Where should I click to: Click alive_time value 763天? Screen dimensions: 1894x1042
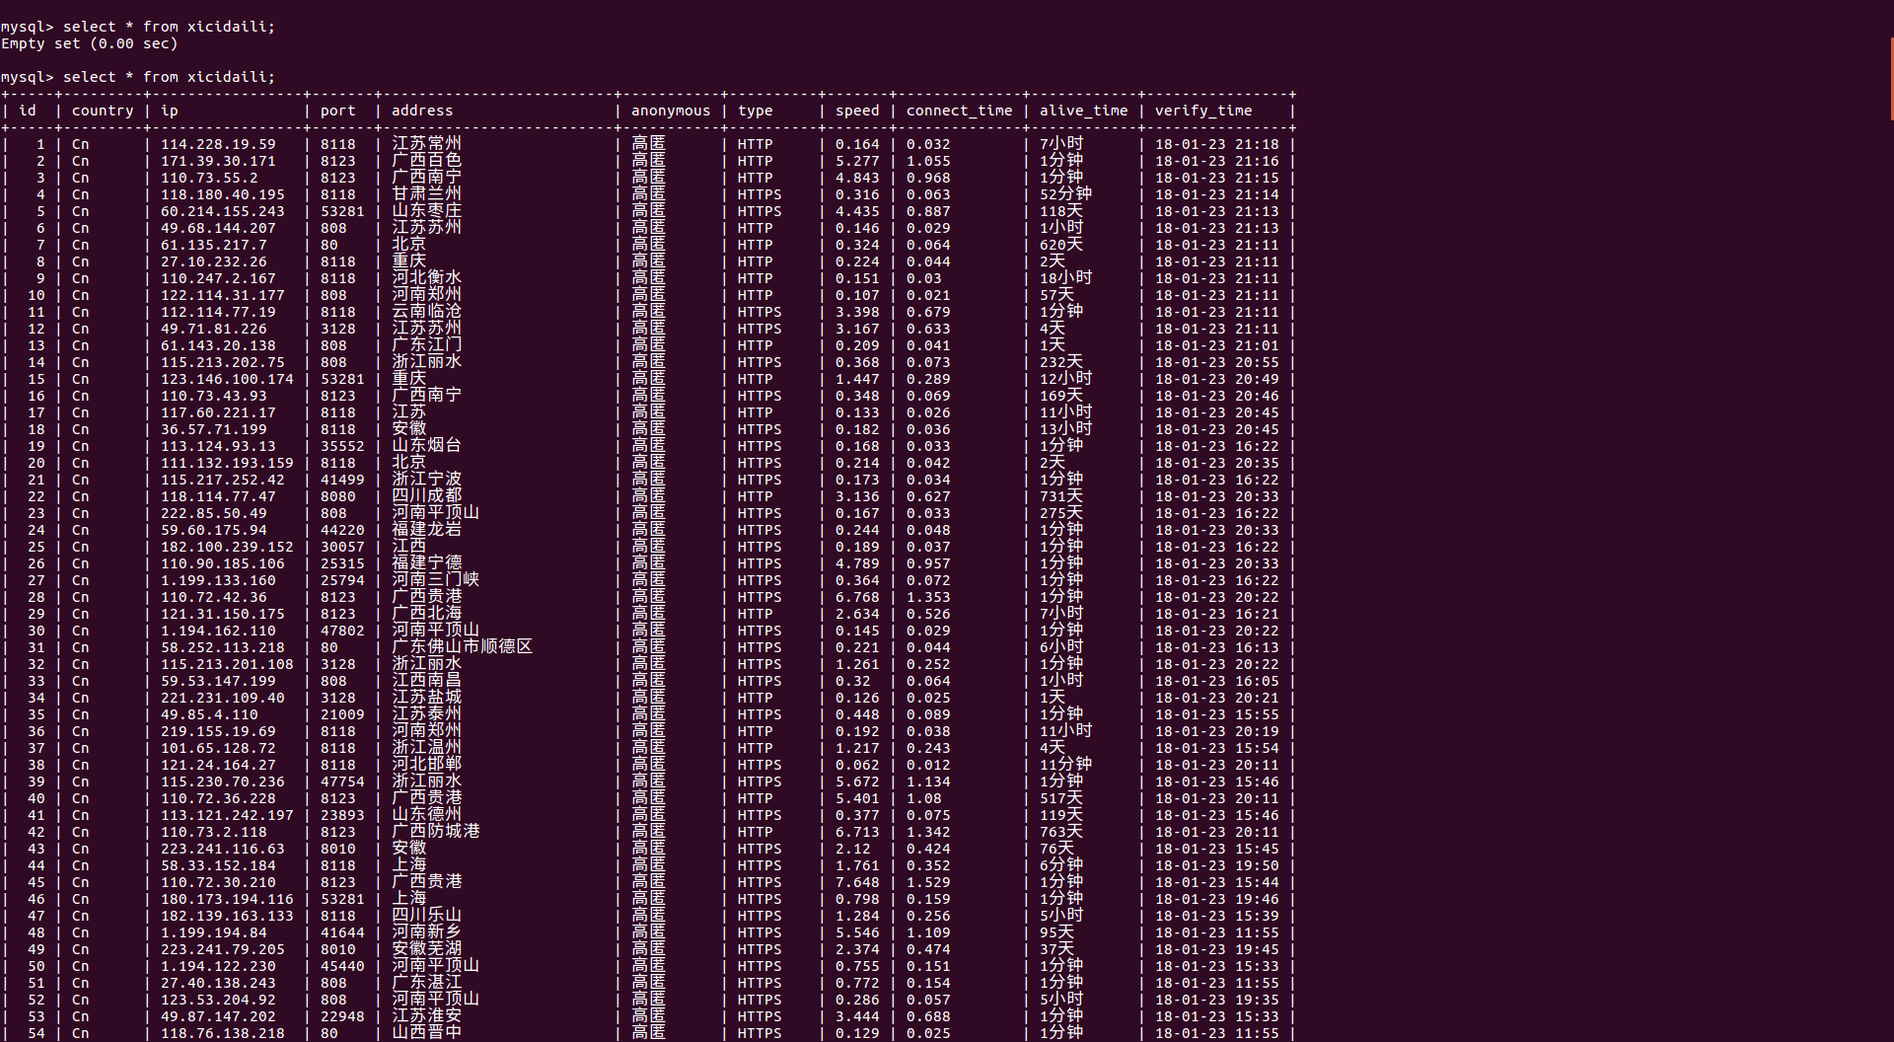coord(1061,832)
